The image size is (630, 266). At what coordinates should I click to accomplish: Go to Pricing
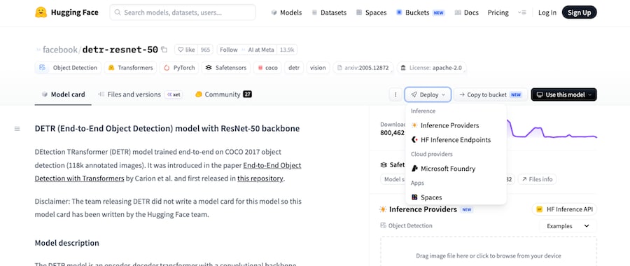(x=498, y=13)
